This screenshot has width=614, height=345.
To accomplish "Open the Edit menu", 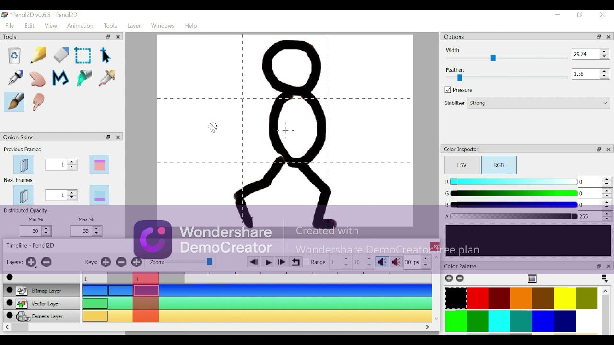I will point(29,26).
